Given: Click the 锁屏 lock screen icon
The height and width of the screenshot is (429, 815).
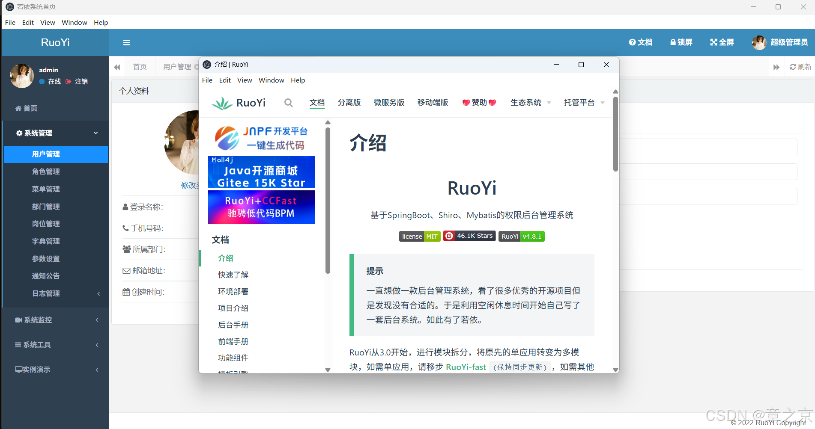Looking at the screenshot, I should click(x=681, y=42).
